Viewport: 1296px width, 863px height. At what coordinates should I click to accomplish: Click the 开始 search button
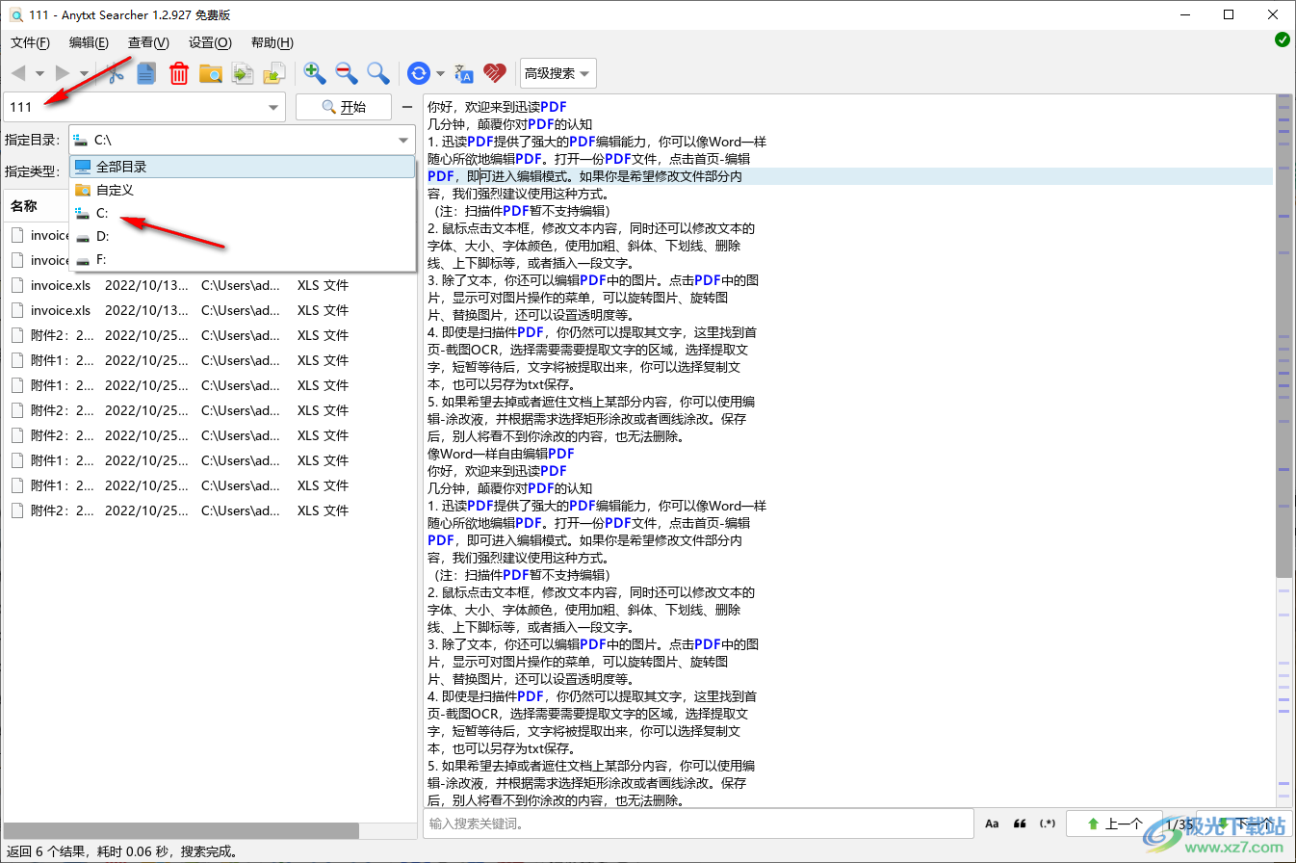[344, 107]
